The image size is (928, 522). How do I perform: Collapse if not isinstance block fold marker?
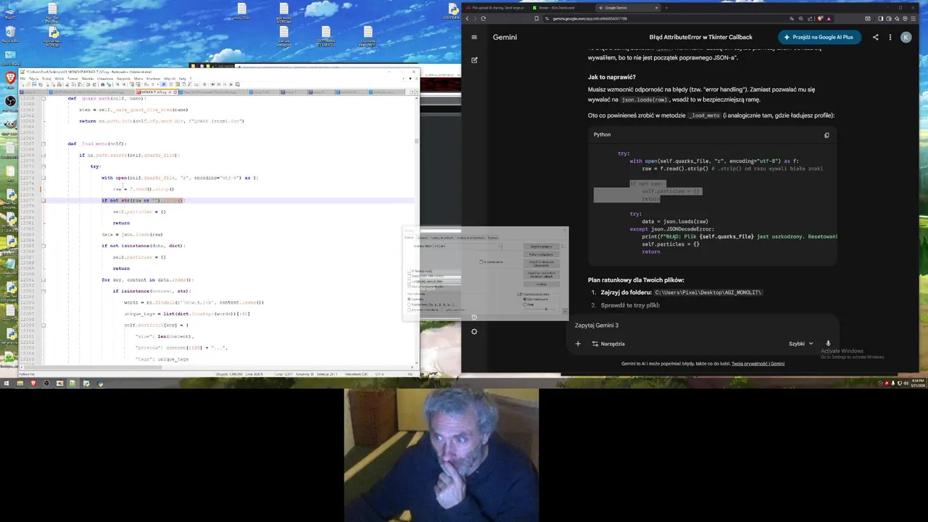(43, 246)
